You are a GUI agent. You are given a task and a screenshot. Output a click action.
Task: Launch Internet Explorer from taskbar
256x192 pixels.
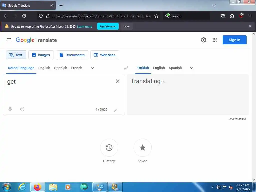[x=22, y=187]
